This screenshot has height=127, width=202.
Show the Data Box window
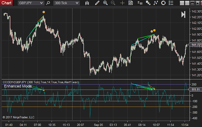130,3
